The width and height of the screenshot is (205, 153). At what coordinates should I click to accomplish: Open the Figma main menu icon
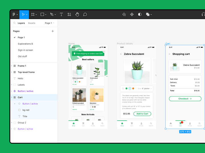(x=14, y=14)
